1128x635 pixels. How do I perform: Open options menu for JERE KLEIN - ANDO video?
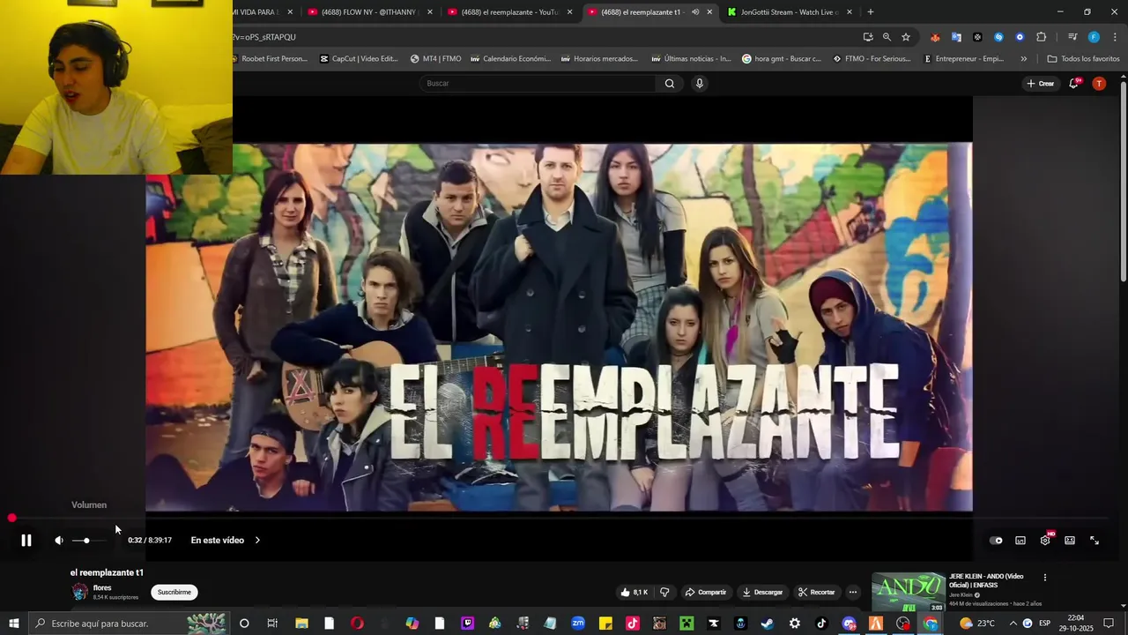(x=1045, y=578)
